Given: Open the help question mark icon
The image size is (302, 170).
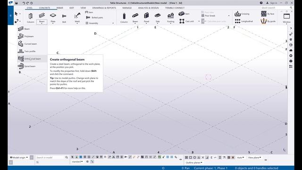Looking at the screenshot, I should [261, 3].
